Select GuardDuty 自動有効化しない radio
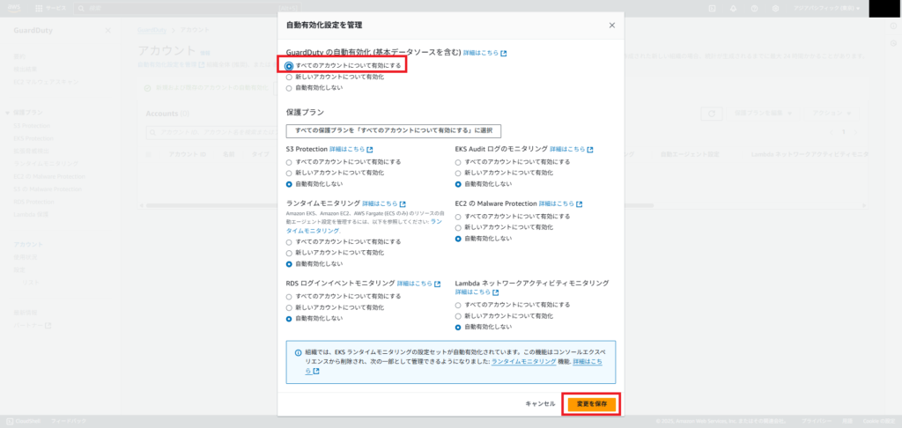 coord(289,88)
